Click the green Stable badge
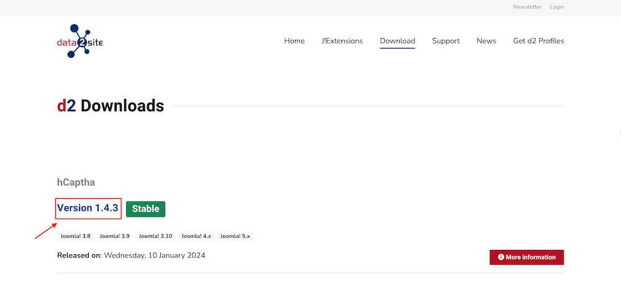This screenshot has width=621, height=294. (x=145, y=209)
